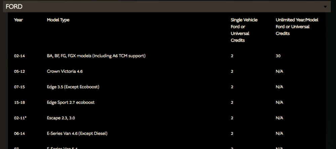Click the N/A value for Crown Victoria

(x=279, y=71)
